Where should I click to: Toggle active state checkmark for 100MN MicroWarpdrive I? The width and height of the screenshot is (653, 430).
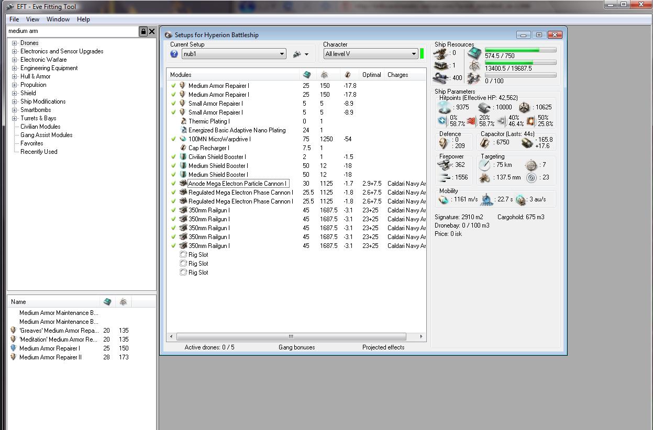(174, 139)
